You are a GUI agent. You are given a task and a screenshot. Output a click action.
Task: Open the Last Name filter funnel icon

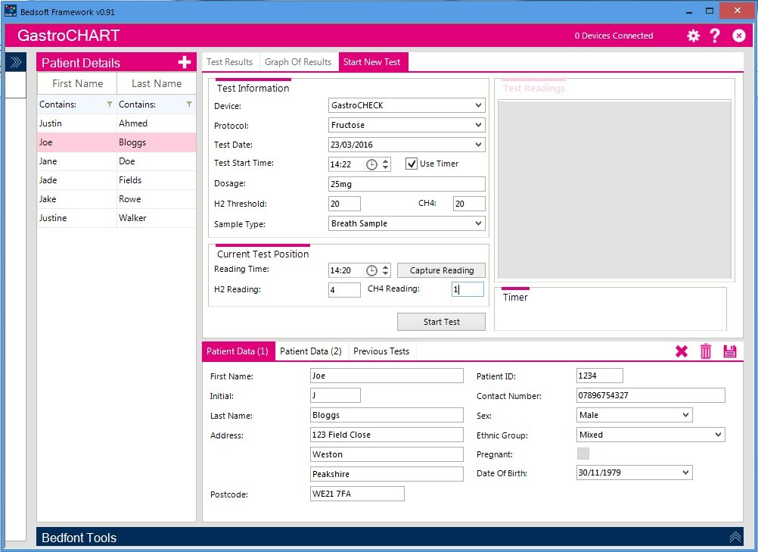tap(189, 104)
